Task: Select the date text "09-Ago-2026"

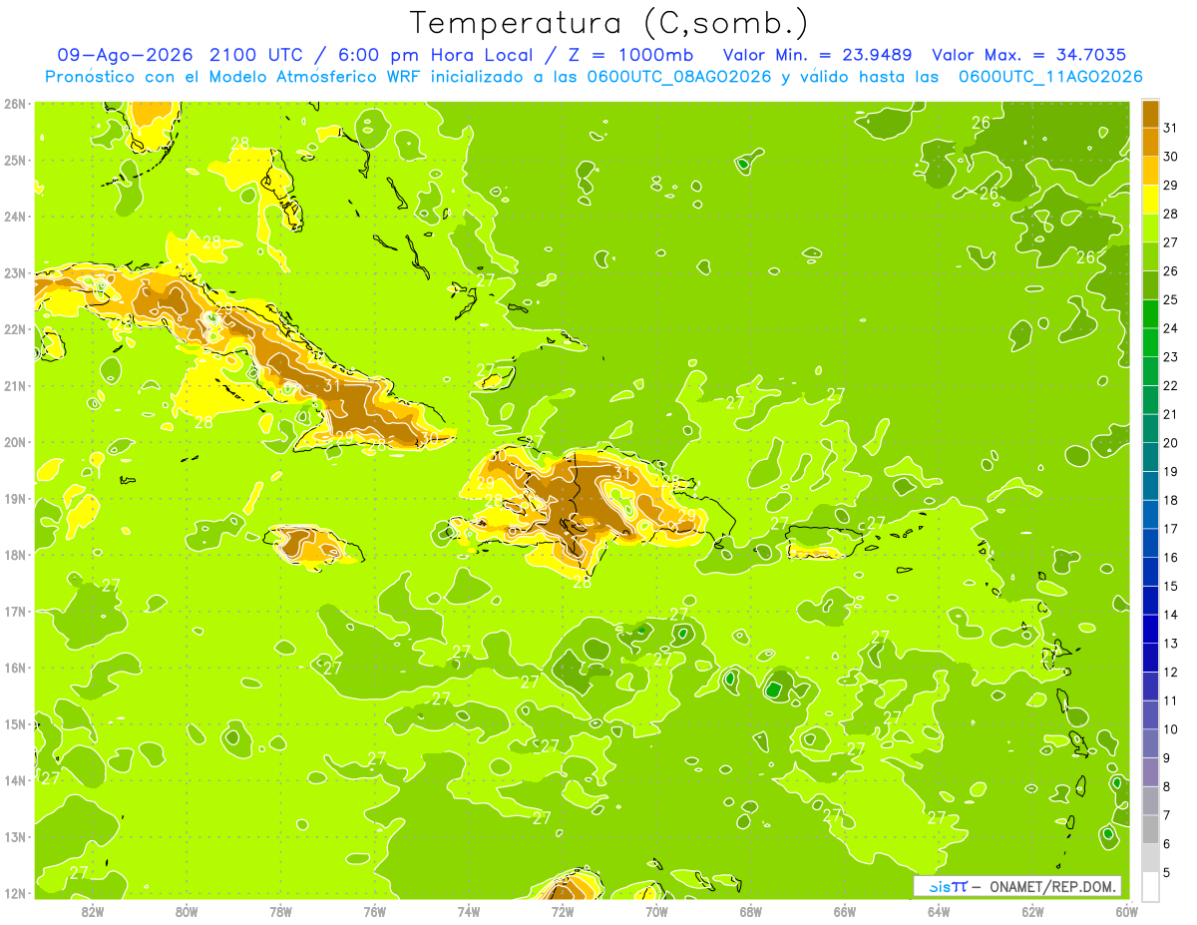Action: (x=125, y=55)
